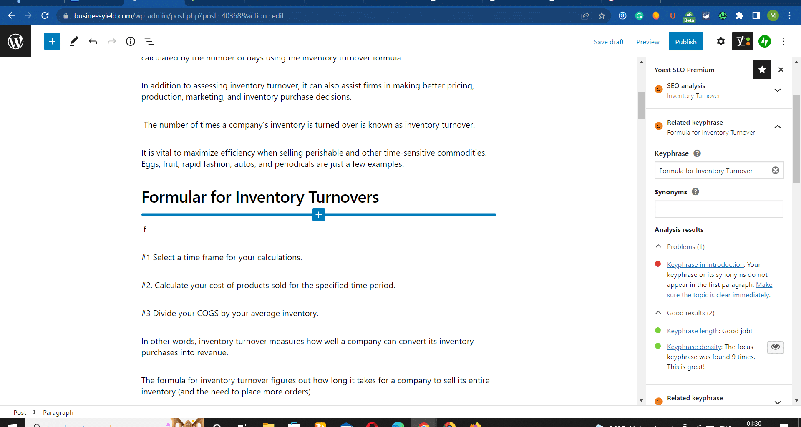The image size is (801, 427).
Task: Open the block inserter plus button
Action: [x=52, y=41]
